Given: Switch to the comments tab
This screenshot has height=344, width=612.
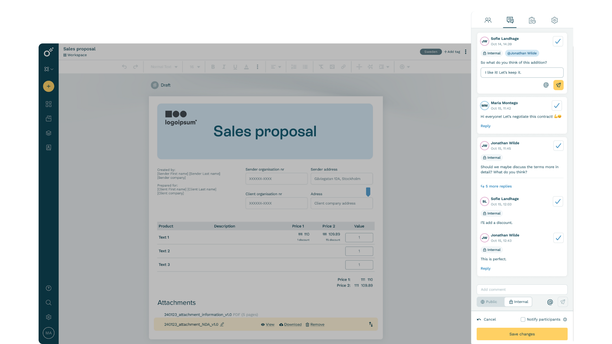Looking at the screenshot, I should [x=510, y=20].
